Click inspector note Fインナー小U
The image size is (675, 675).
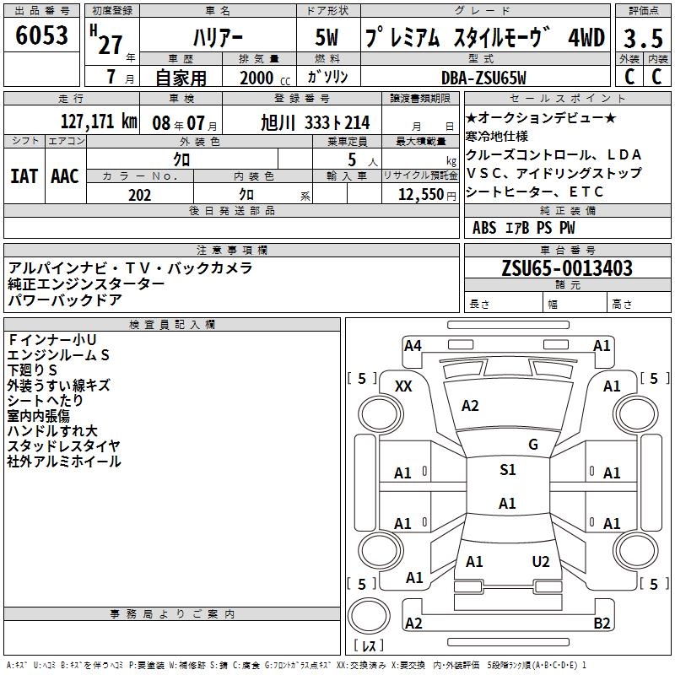(x=51, y=340)
